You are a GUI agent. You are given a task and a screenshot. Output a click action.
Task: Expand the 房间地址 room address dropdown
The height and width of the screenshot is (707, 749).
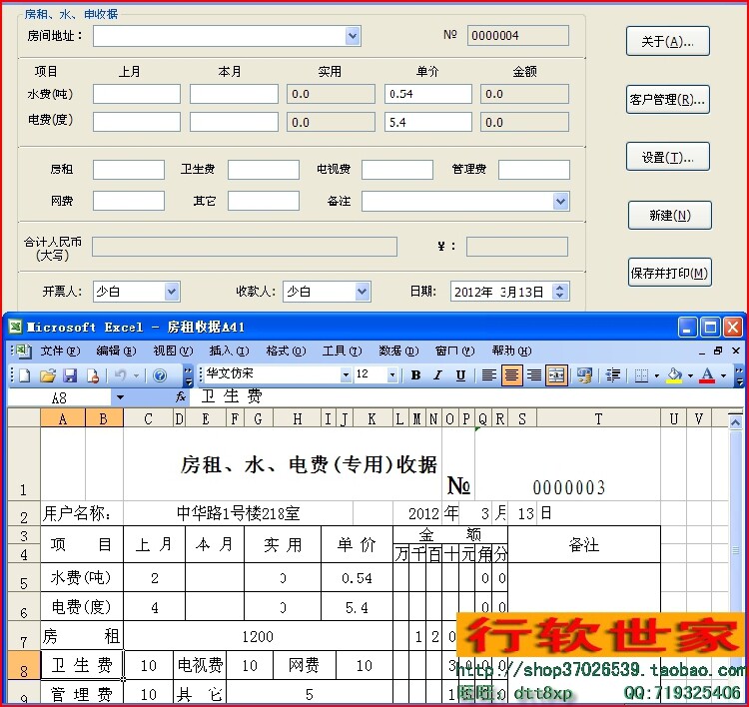pyautogui.click(x=353, y=36)
